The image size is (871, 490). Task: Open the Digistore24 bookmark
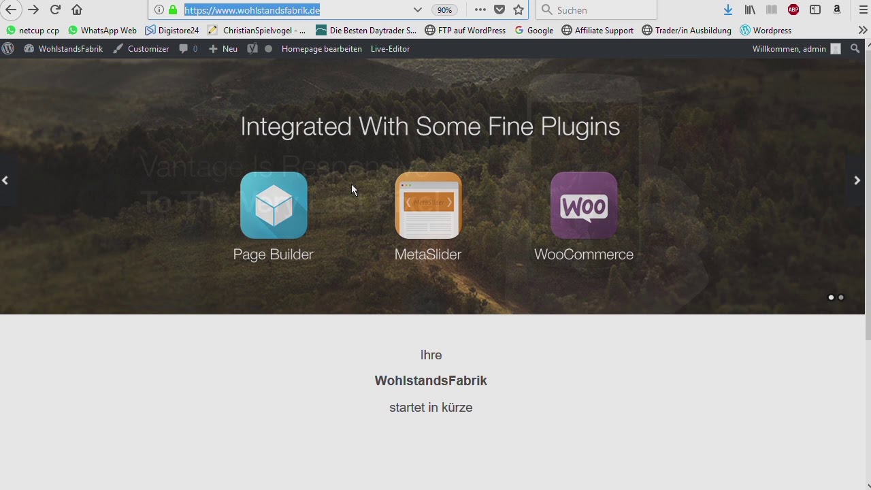pos(172,30)
